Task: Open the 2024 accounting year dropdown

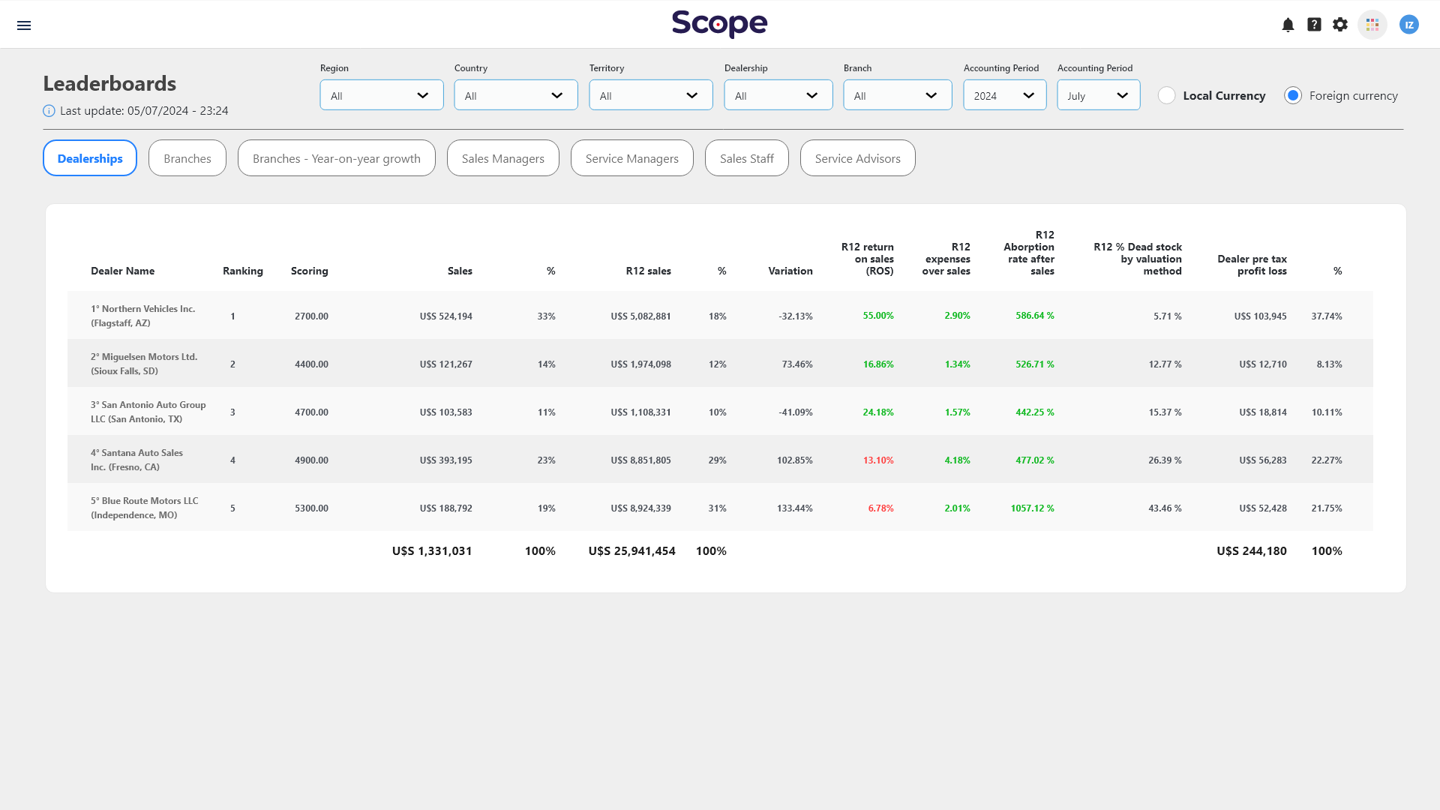Action: (x=1005, y=95)
